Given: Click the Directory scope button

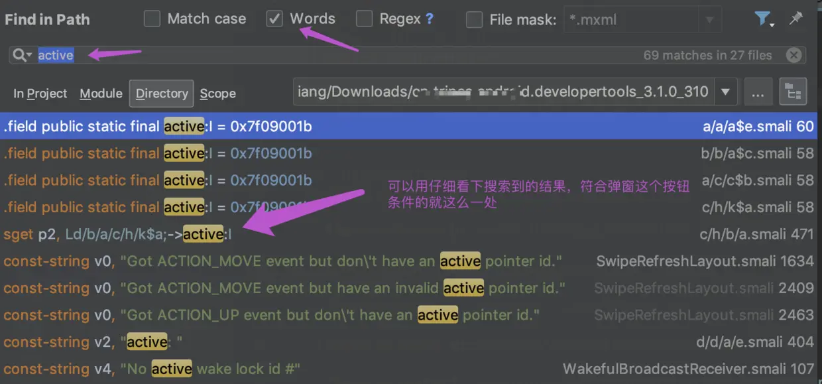Looking at the screenshot, I should [161, 94].
